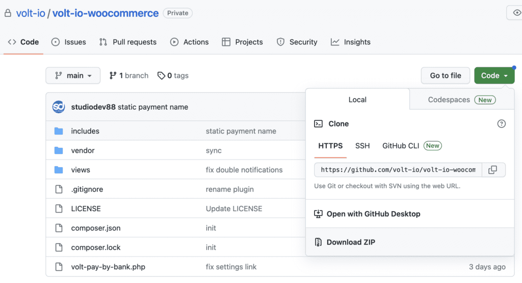The width and height of the screenshot is (522, 283).
Task: Open the sync commit for vendor
Action: pos(214,150)
